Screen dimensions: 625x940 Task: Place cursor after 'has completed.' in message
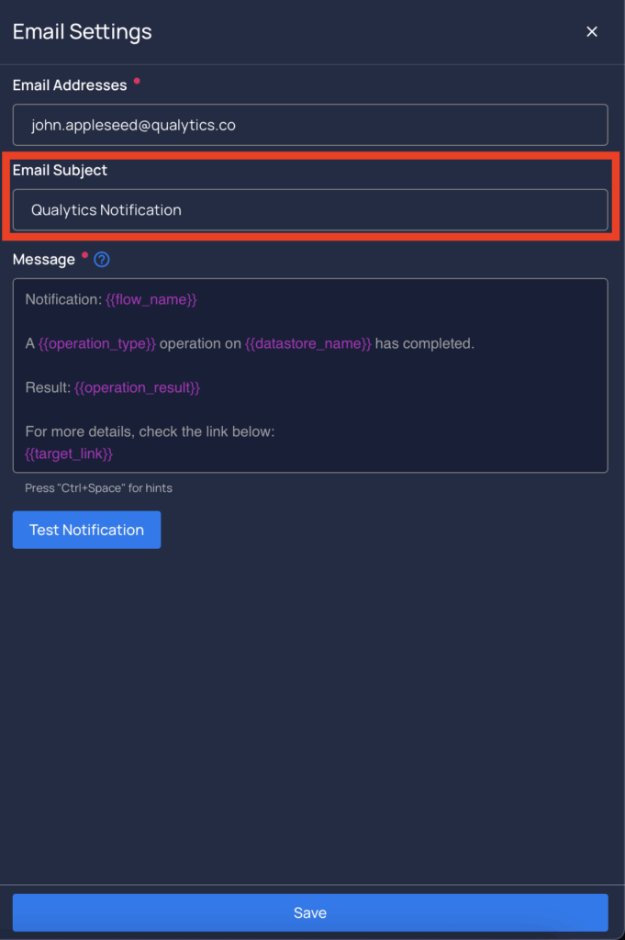475,343
